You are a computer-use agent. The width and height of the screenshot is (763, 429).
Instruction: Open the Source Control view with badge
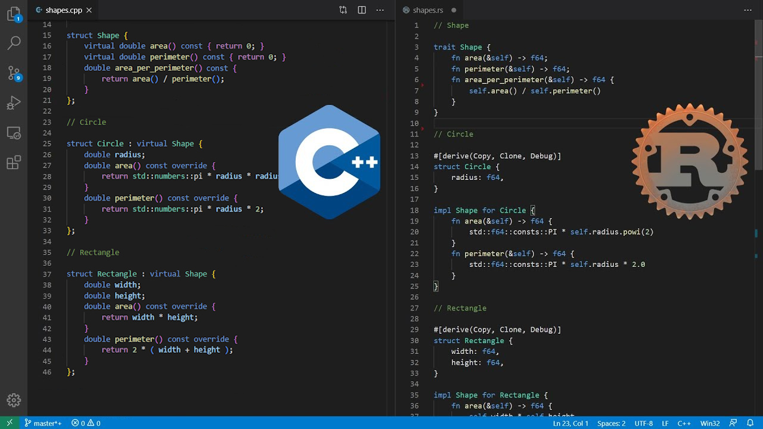(14, 73)
